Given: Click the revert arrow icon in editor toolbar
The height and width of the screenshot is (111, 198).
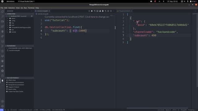Looking at the screenshot, I should coord(105,11).
